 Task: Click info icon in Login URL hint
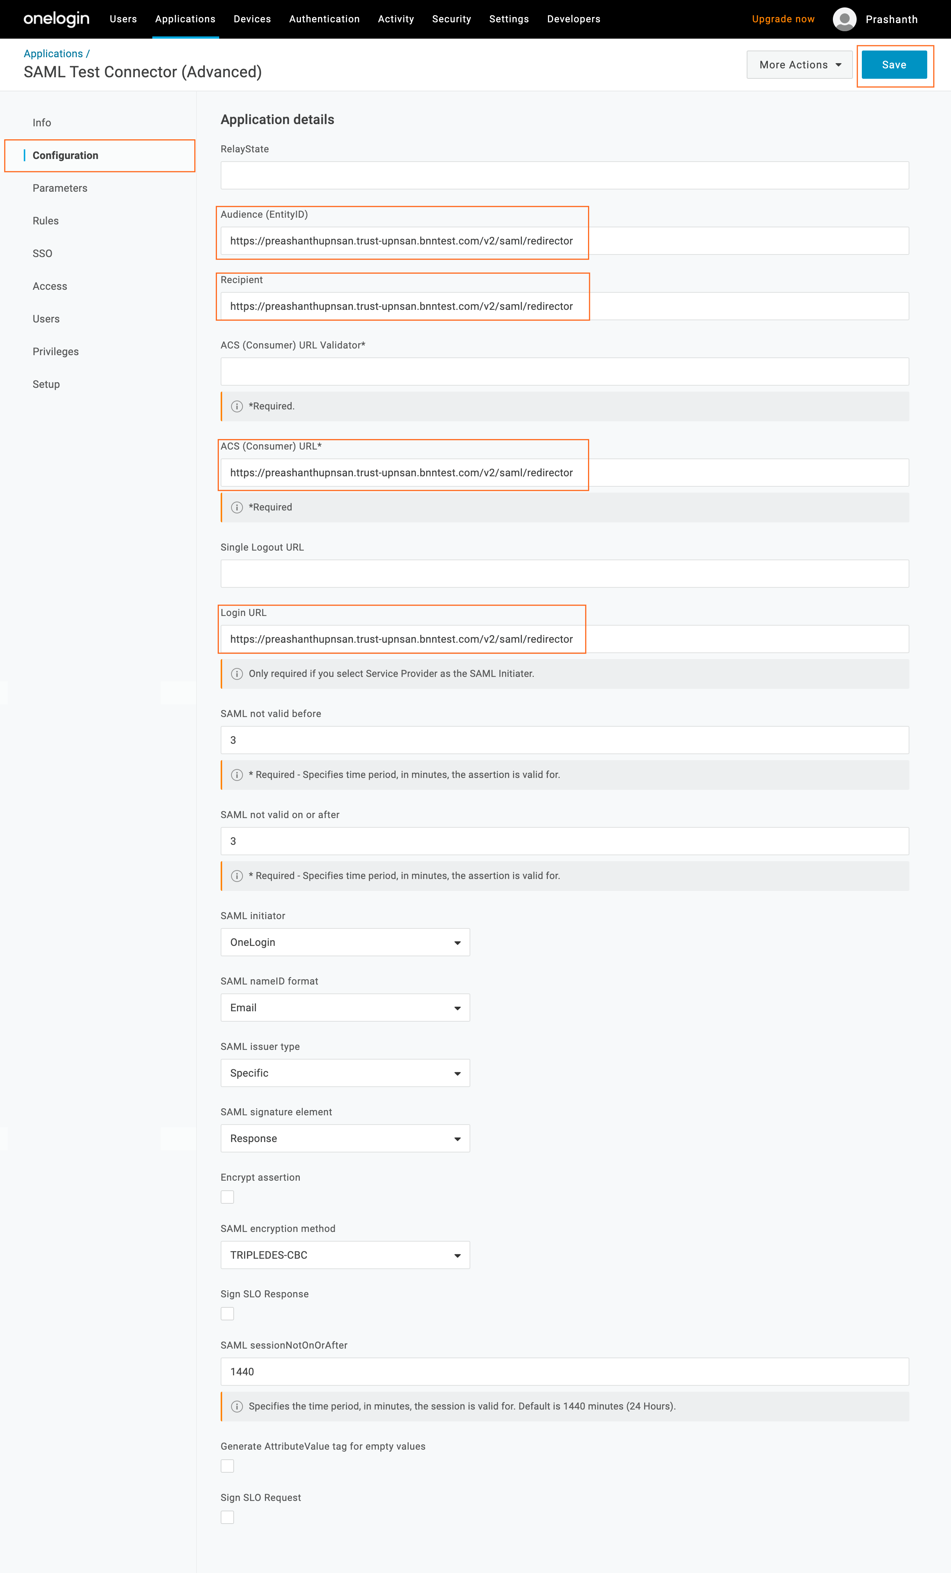tap(237, 674)
